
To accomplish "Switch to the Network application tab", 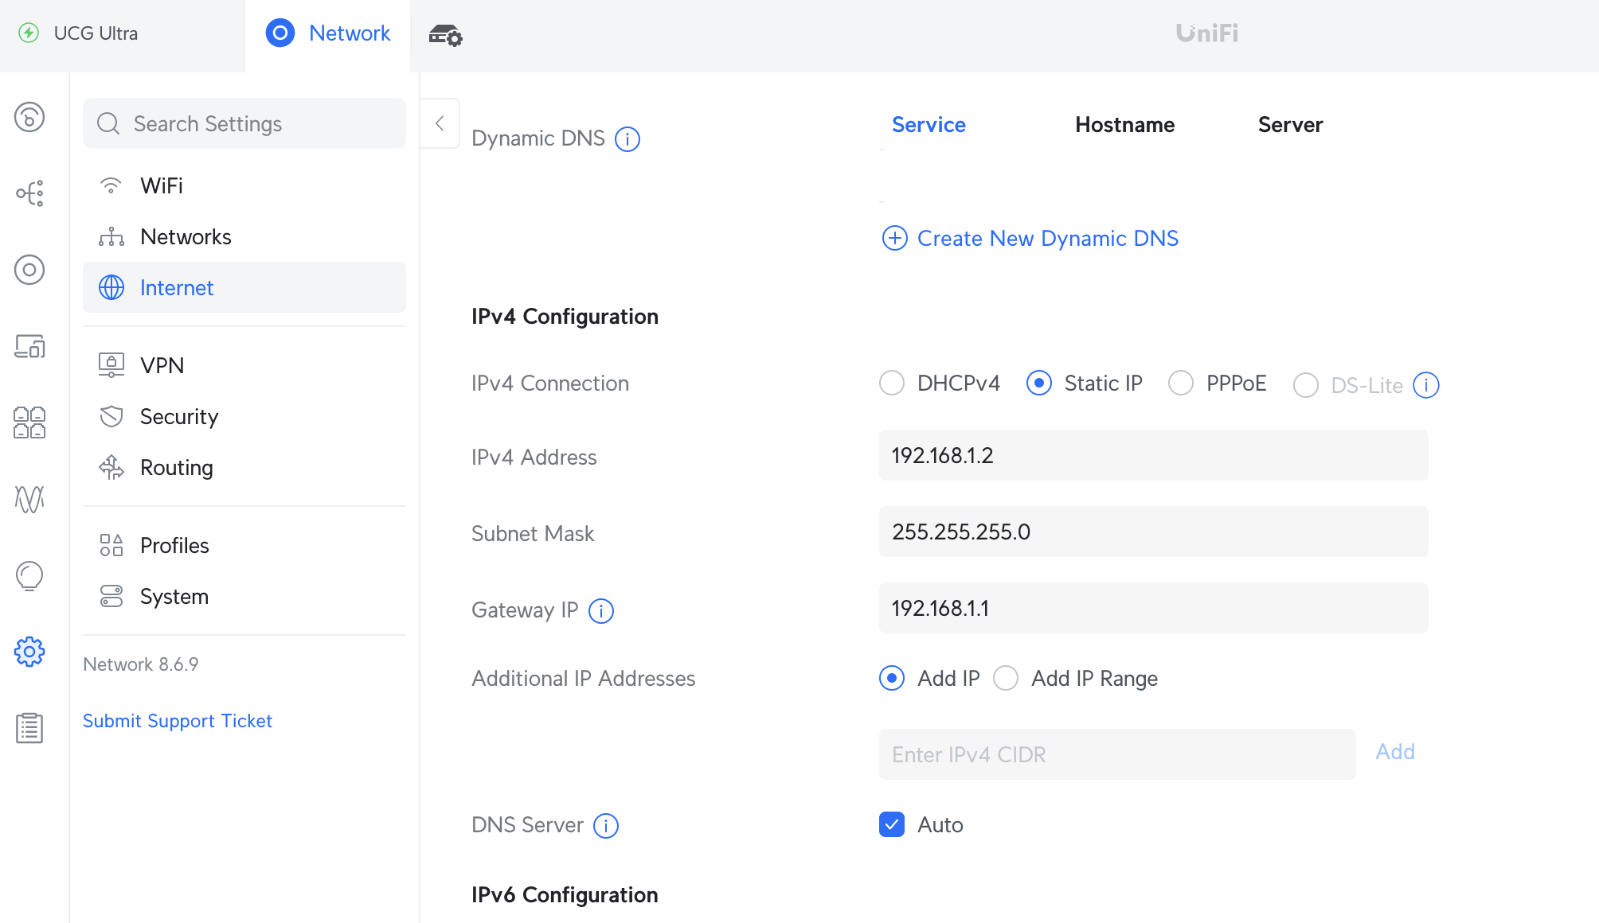I will tap(328, 33).
